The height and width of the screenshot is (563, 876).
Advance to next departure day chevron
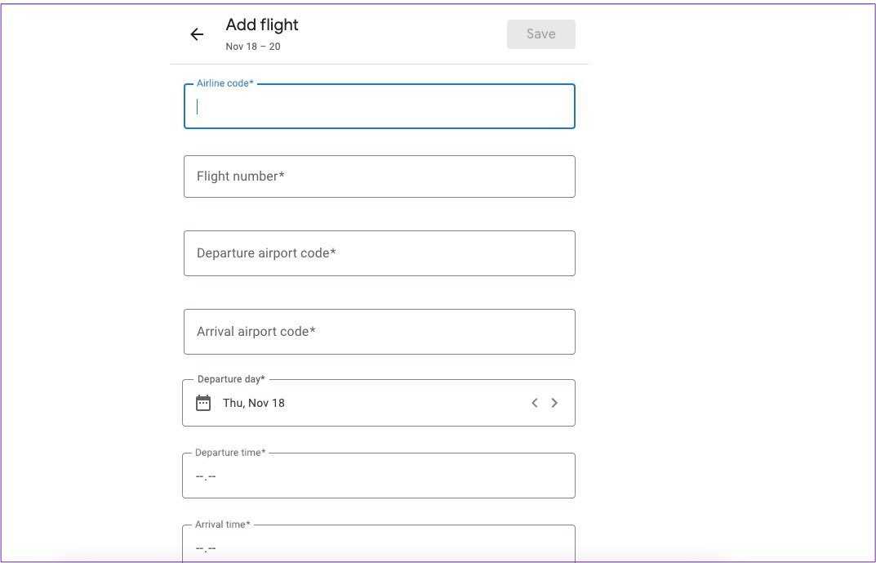click(555, 403)
